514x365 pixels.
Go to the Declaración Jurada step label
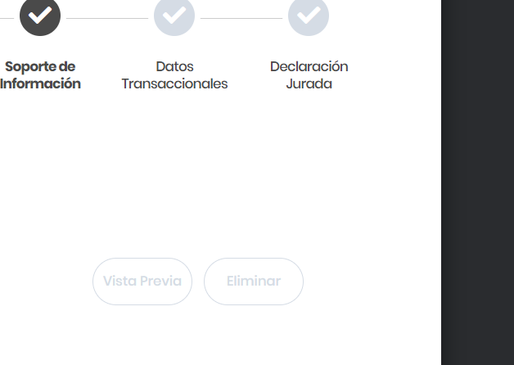[x=309, y=74]
